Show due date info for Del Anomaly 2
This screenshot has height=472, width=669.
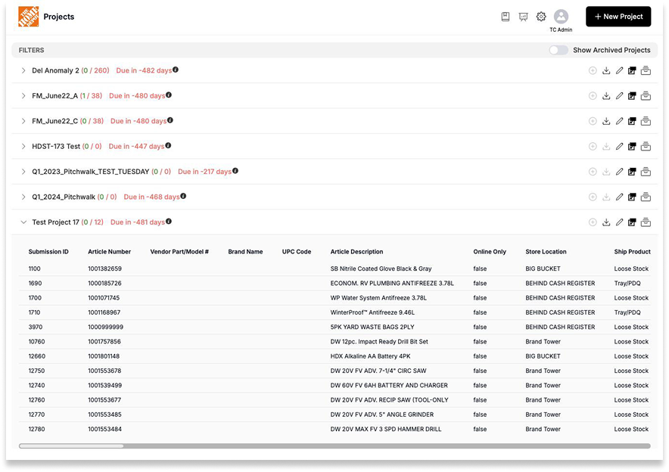pyautogui.click(x=176, y=70)
